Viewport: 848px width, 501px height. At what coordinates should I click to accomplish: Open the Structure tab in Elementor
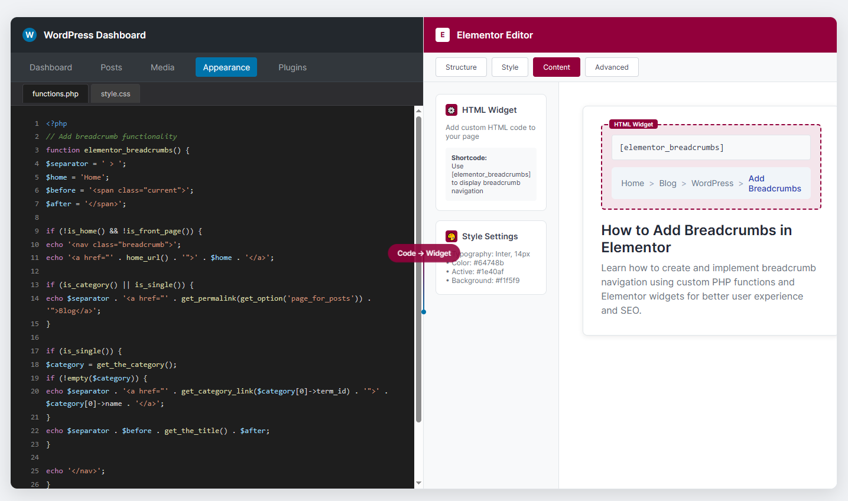[x=461, y=67]
